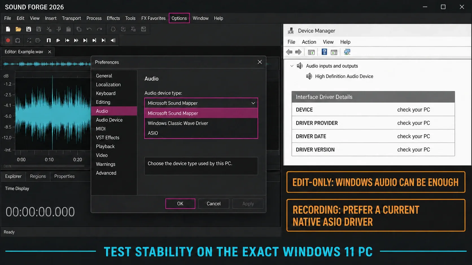Scan for hardware changes monitor icon
Image resolution: width=472 pixels, height=265 pixels.
[347, 52]
